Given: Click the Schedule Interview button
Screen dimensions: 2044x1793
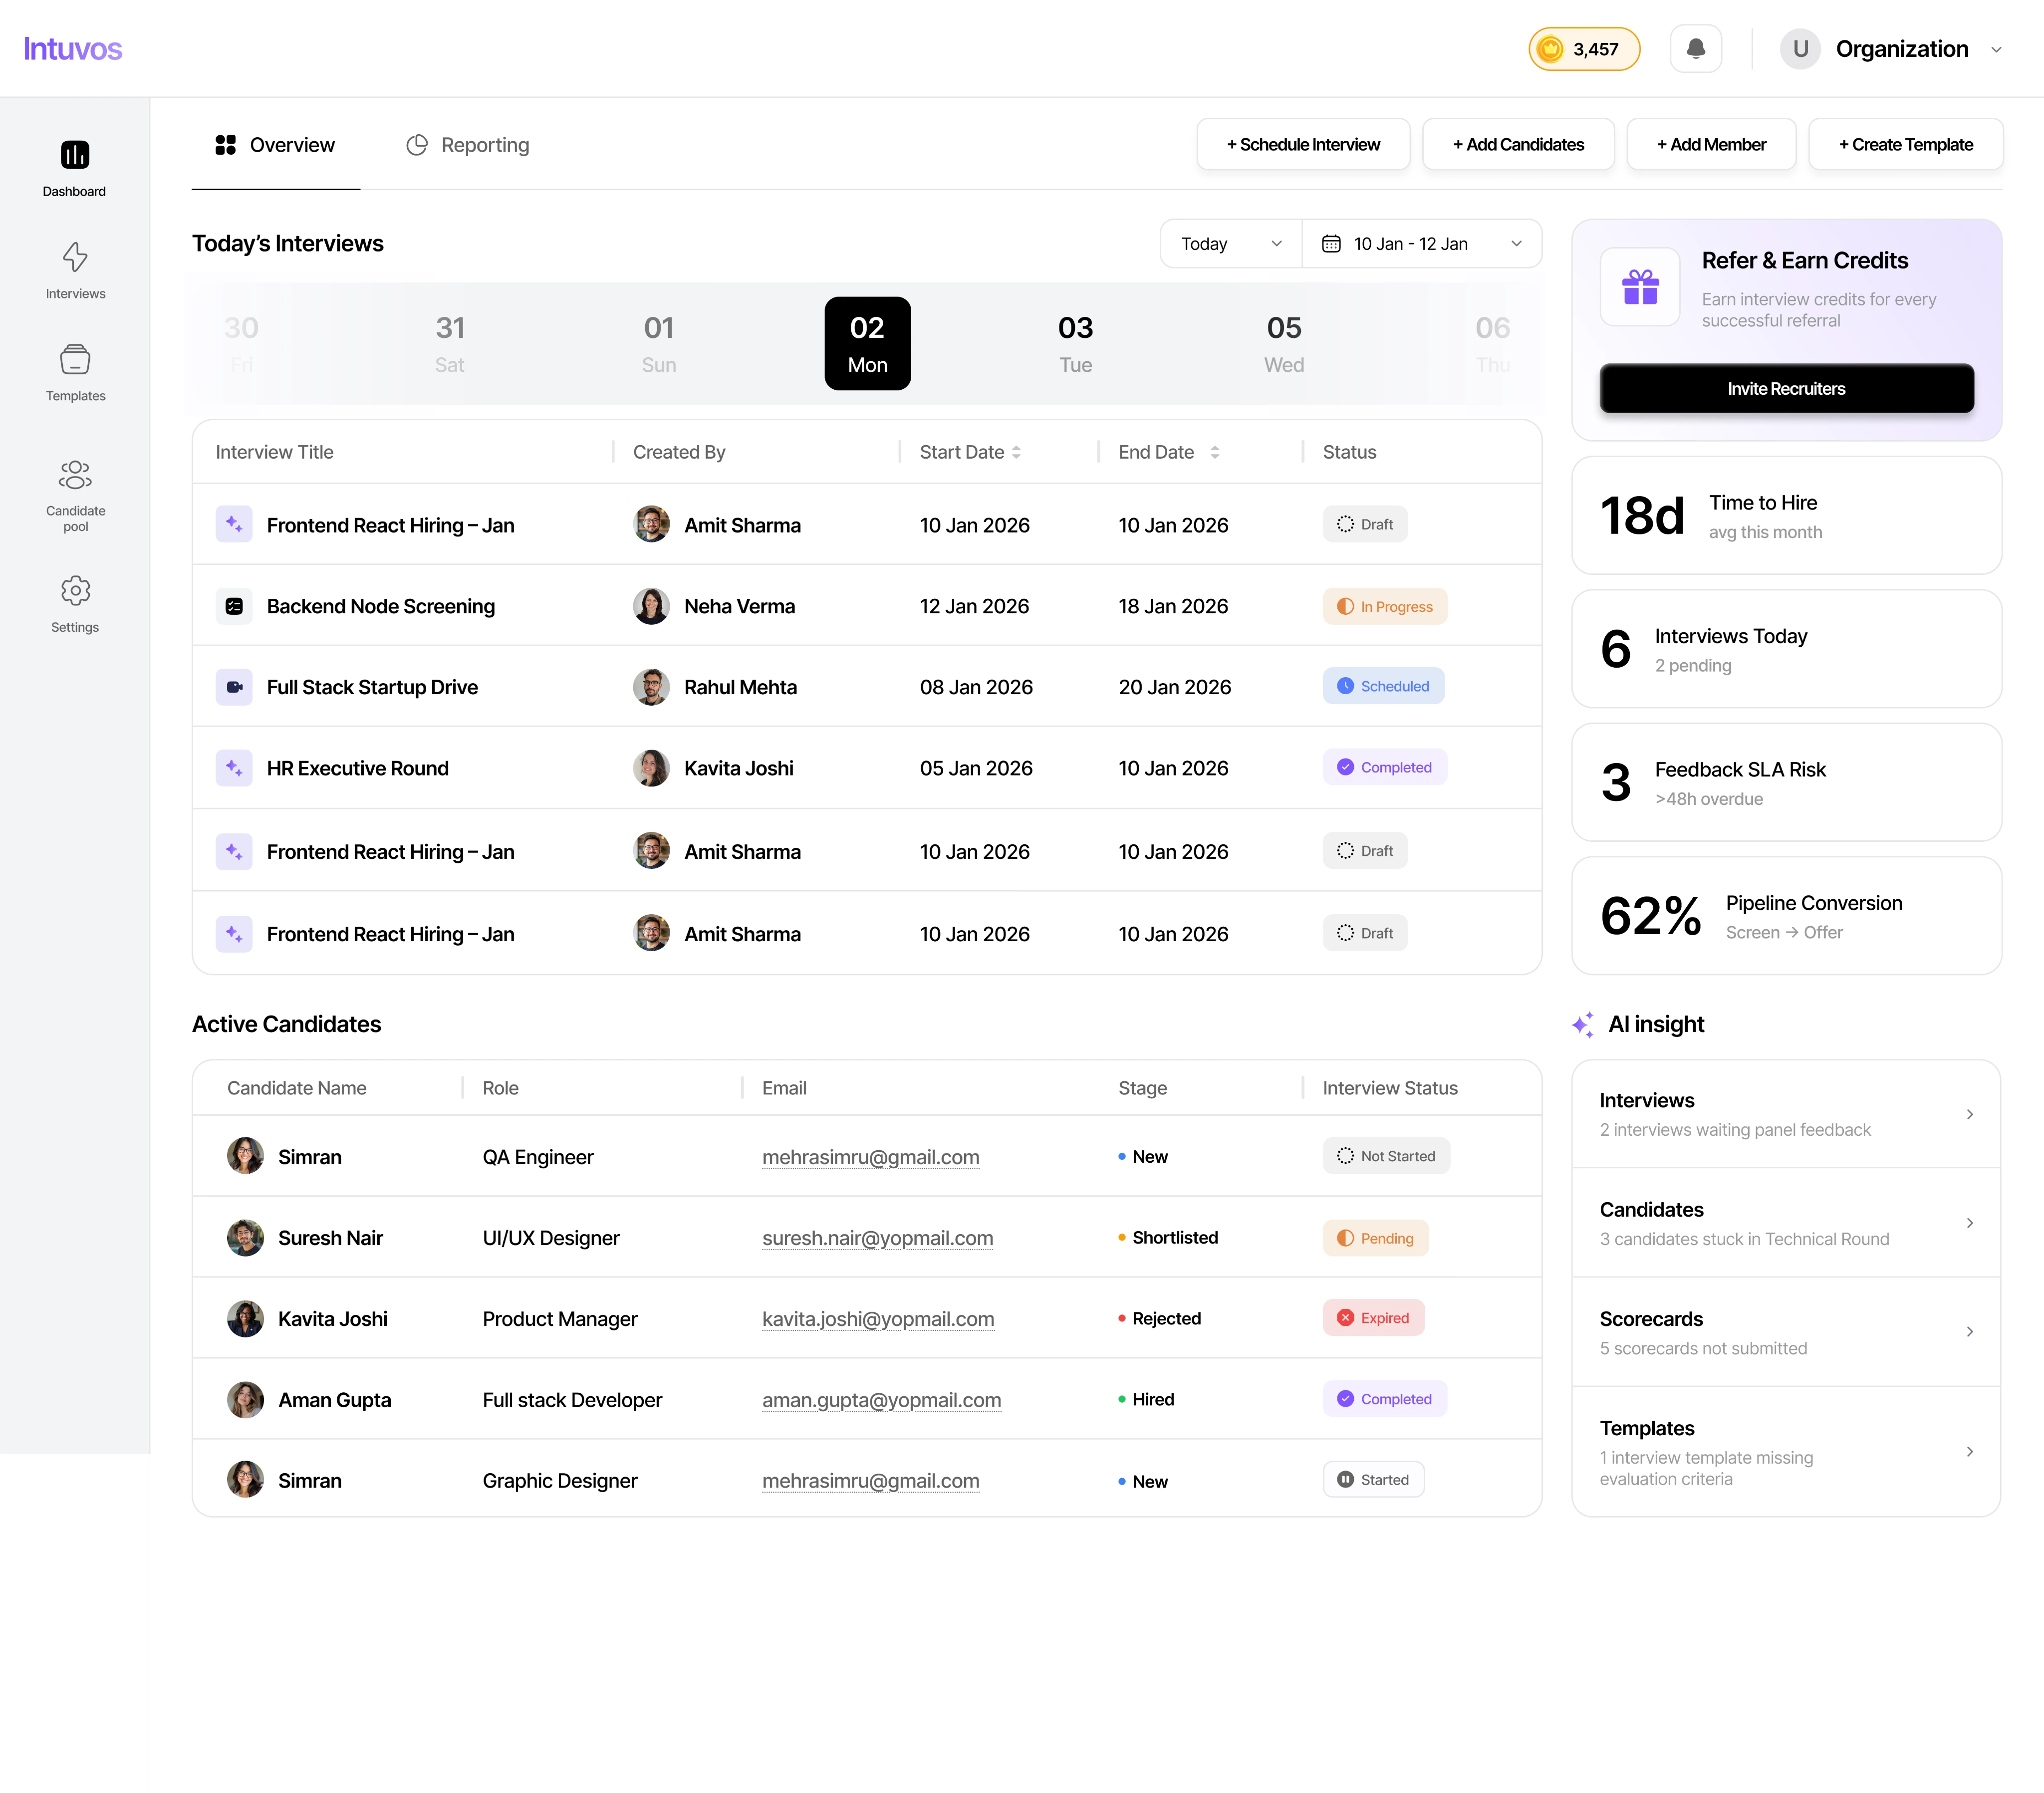Looking at the screenshot, I should coord(1303,144).
